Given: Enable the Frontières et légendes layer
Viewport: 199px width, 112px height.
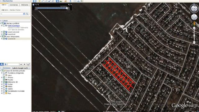Looking at the screenshot, I should 4,73.
